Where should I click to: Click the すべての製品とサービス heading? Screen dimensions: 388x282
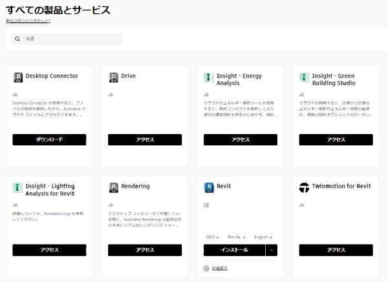(58, 10)
